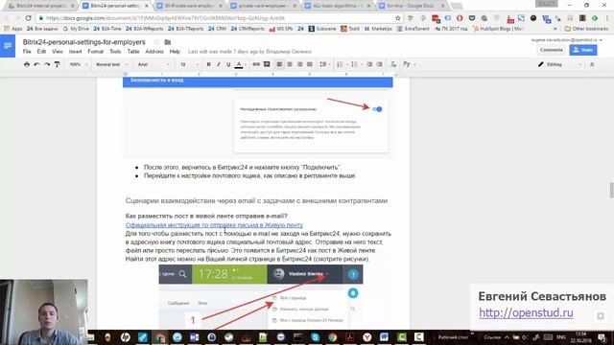Click the Docs home icon
614x345 pixels.
(x=8, y=46)
